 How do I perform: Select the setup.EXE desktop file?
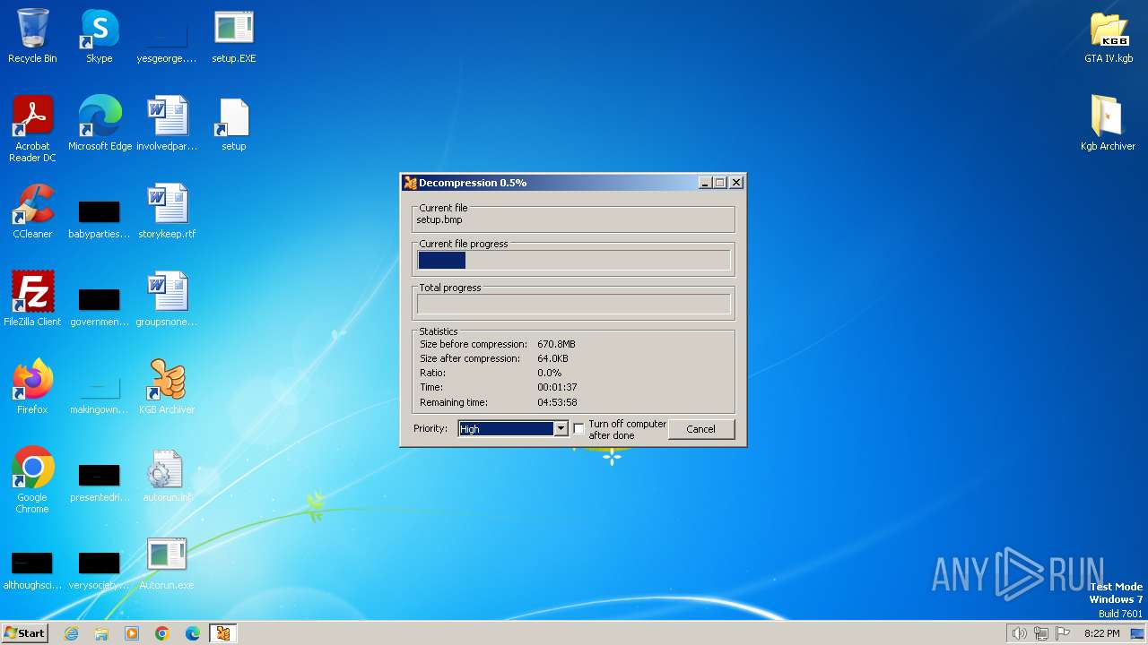click(x=234, y=36)
